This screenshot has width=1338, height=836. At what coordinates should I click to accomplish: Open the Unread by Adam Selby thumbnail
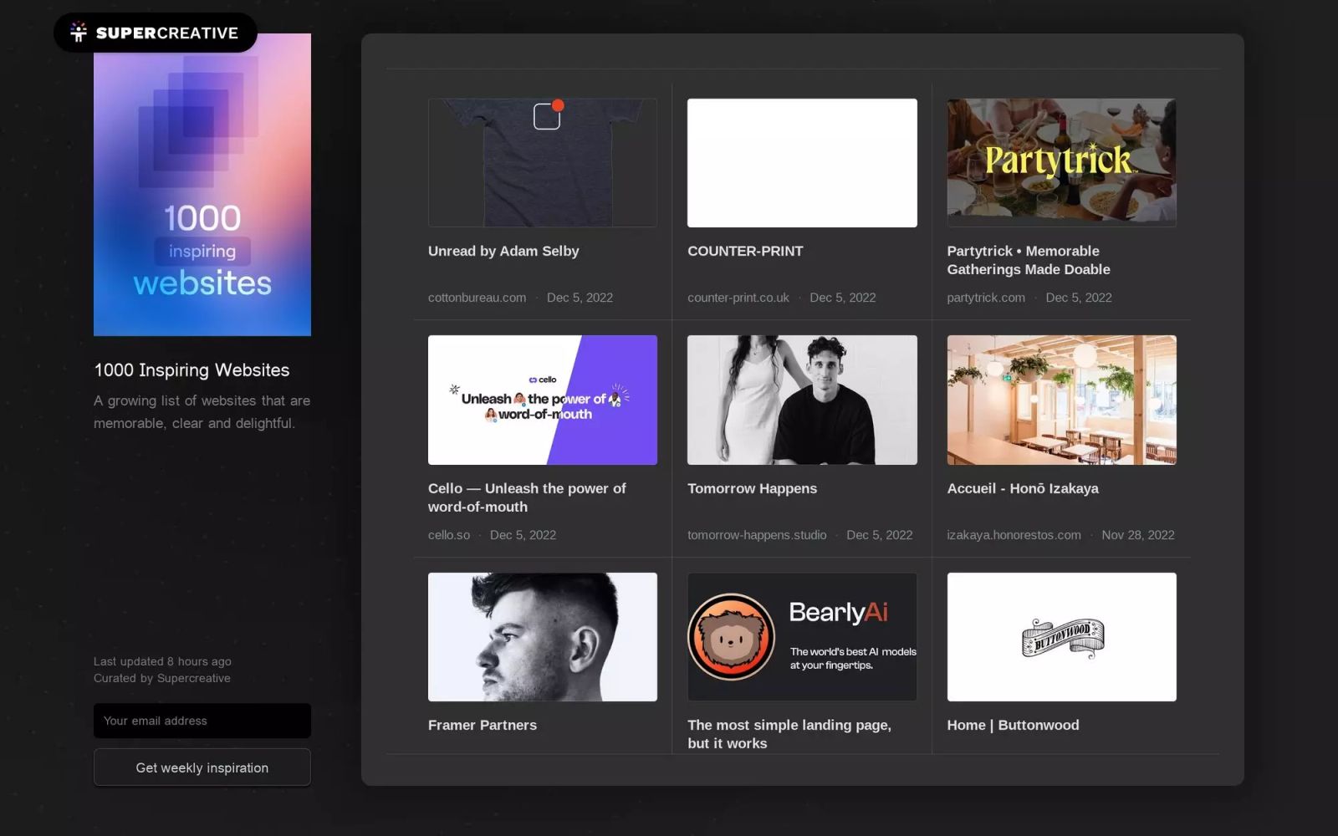click(543, 163)
